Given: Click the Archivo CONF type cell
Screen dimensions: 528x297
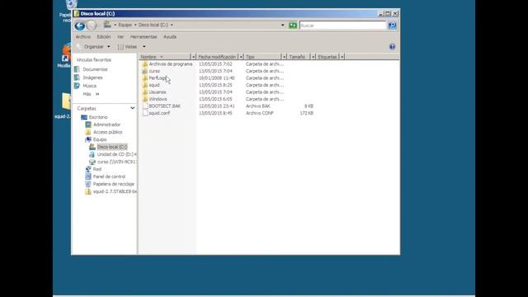Looking at the screenshot, I should click(x=260, y=113).
